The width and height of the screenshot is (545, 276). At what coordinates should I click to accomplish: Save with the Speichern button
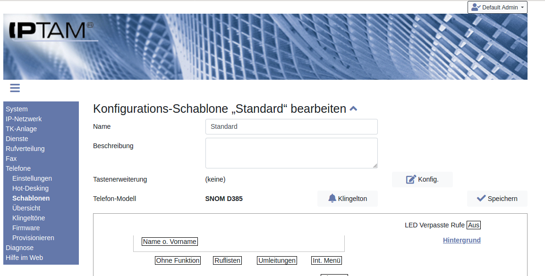click(497, 199)
